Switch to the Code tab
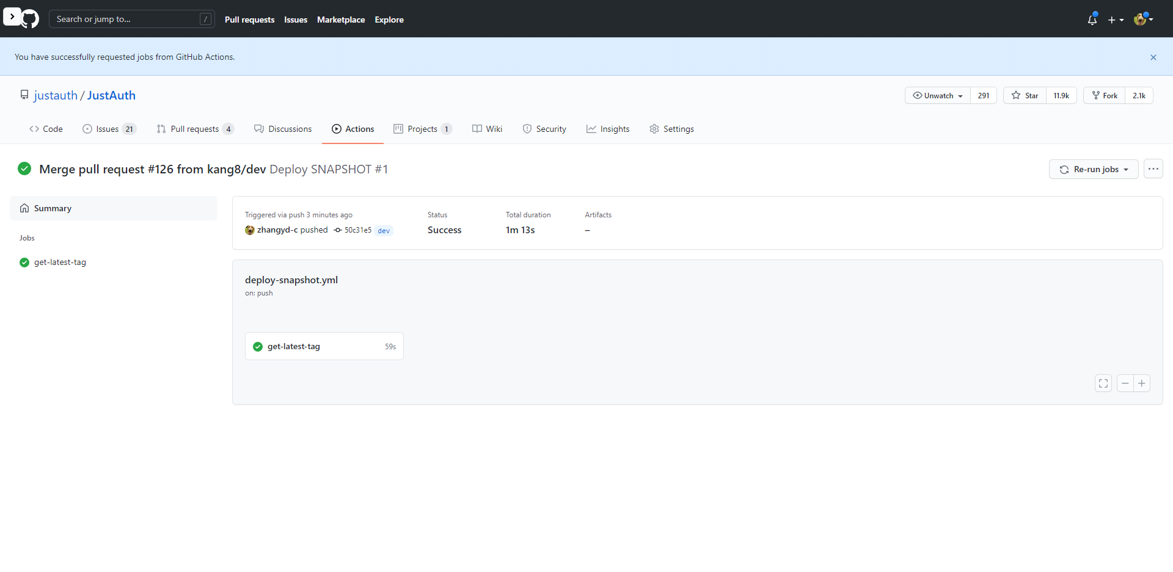 (x=46, y=129)
